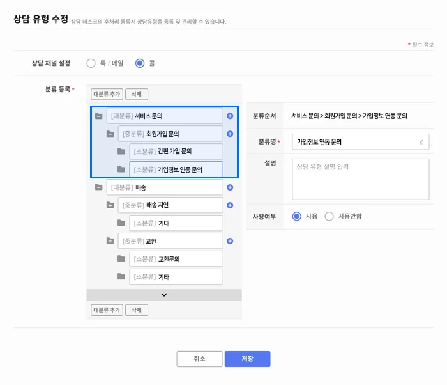Select the [소분류] 교환문의 row
447x385 pixels.
click(x=176, y=259)
